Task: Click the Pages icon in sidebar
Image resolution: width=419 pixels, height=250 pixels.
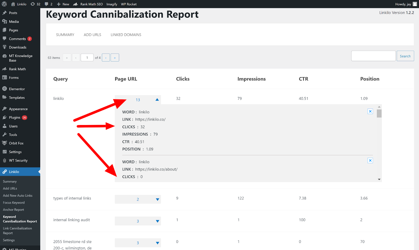Action: coord(4,30)
